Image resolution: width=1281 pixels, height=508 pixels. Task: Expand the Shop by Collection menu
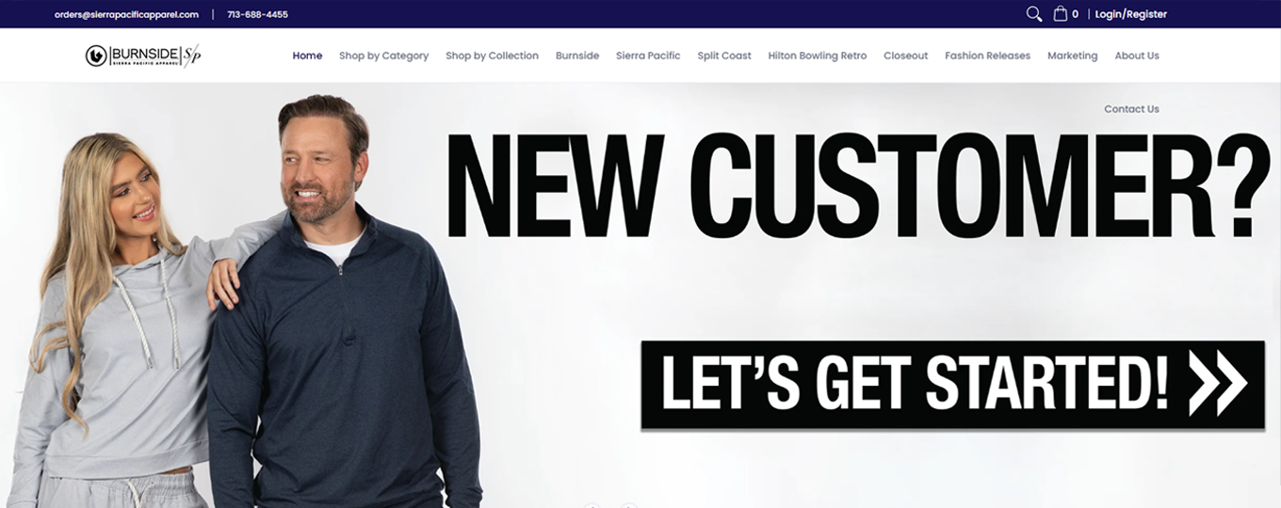coord(492,56)
